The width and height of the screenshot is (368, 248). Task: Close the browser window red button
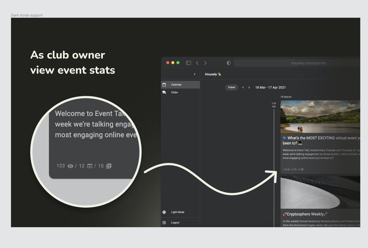168,63
